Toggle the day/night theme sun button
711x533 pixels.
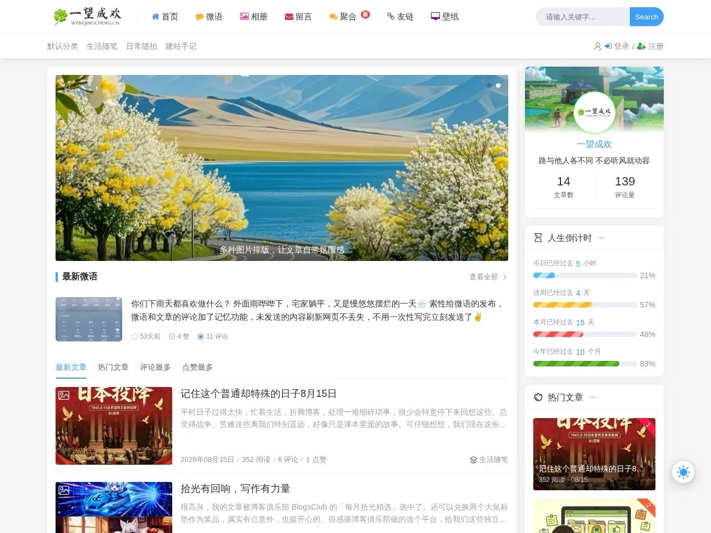coord(683,472)
